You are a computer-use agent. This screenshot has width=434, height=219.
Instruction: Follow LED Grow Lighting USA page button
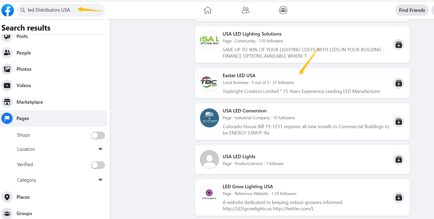click(x=399, y=198)
